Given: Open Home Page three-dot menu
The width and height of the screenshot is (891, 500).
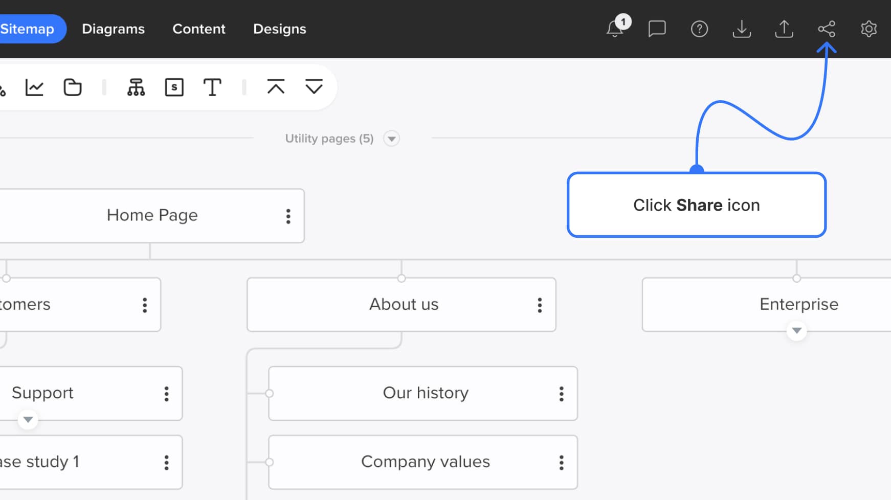Looking at the screenshot, I should [x=288, y=216].
